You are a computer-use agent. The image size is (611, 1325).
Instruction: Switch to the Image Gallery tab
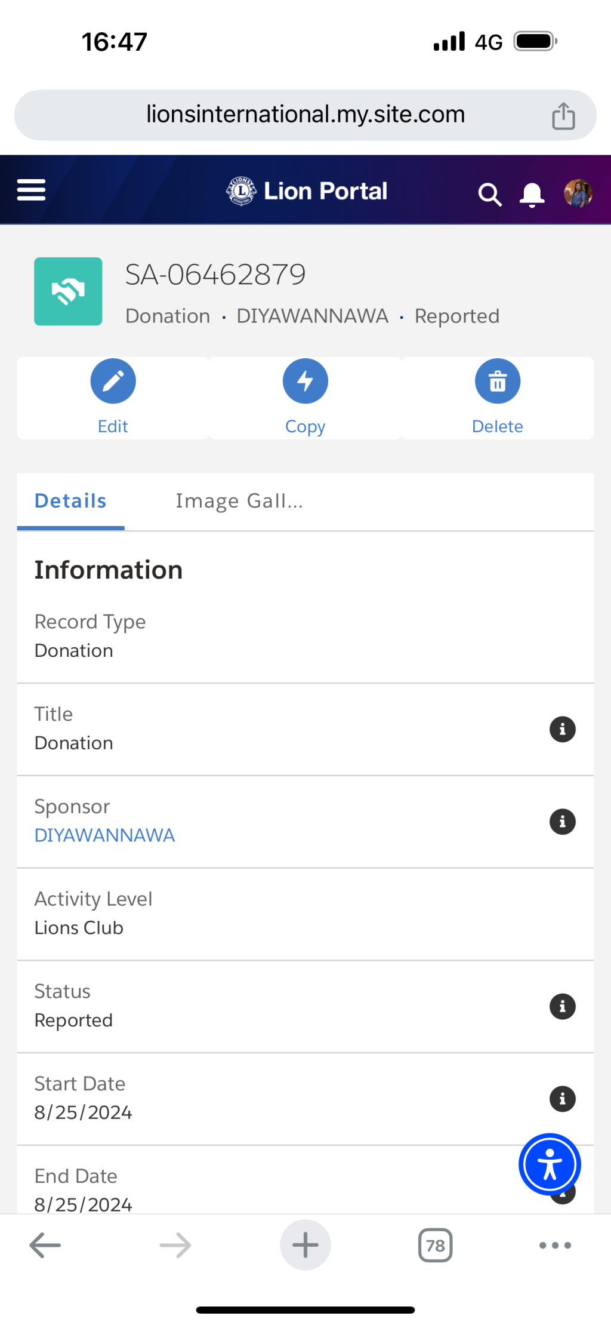[239, 501]
